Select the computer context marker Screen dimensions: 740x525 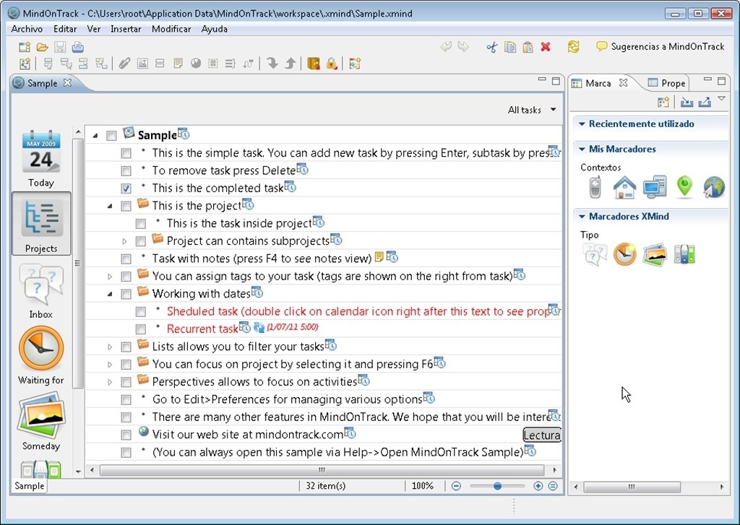click(x=655, y=187)
